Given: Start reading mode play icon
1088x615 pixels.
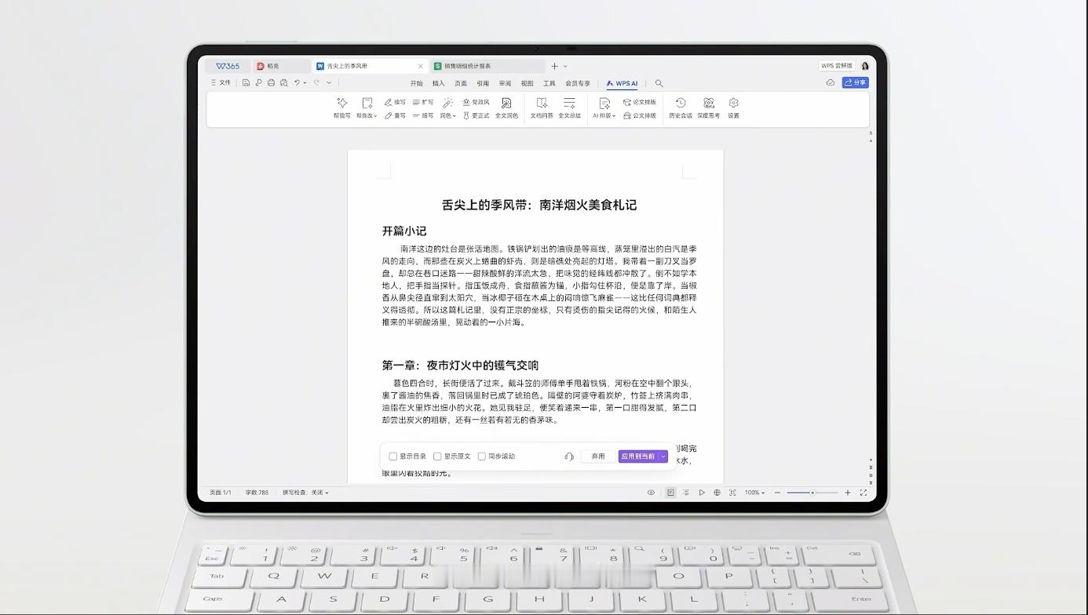Looking at the screenshot, I should point(702,493).
